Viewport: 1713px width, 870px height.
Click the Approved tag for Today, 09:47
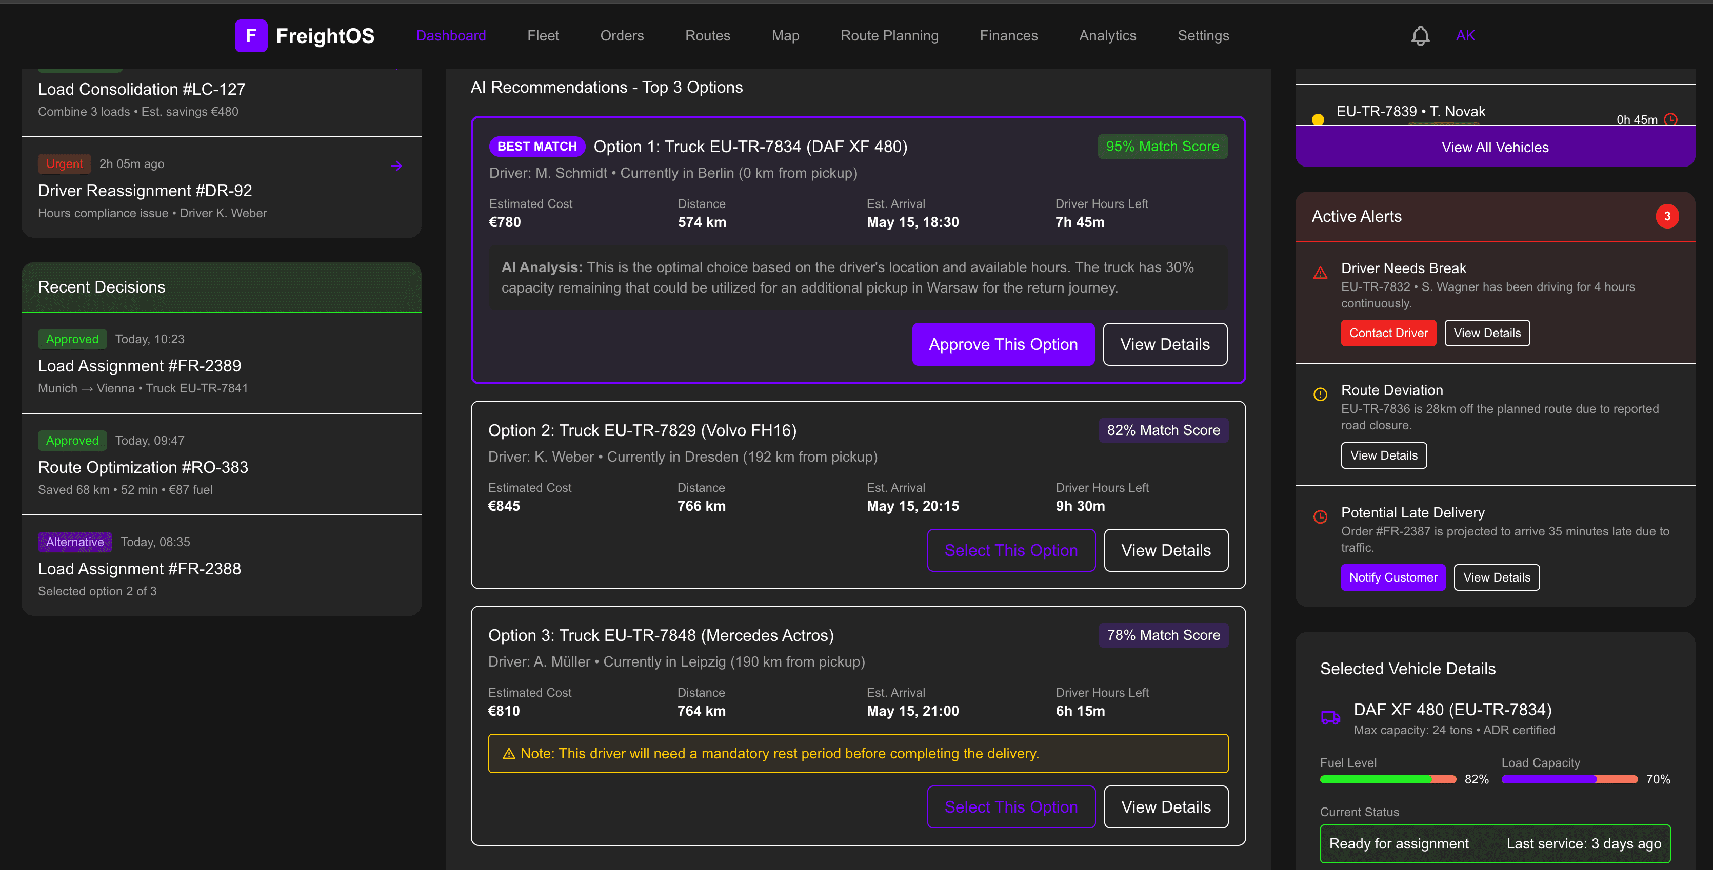(x=72, y=440)
